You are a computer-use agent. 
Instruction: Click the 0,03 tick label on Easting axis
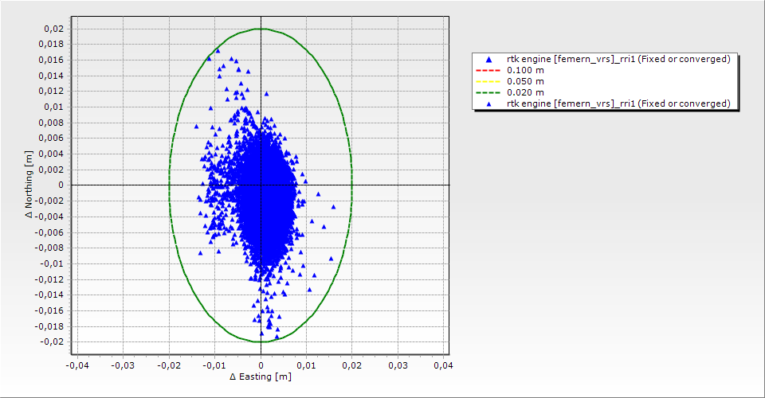tap(398, 365)
